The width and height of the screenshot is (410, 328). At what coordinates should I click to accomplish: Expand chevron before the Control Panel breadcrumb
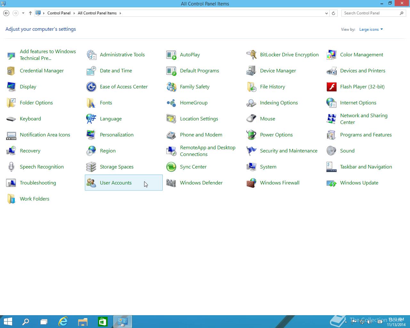click(x=44, y=13)
